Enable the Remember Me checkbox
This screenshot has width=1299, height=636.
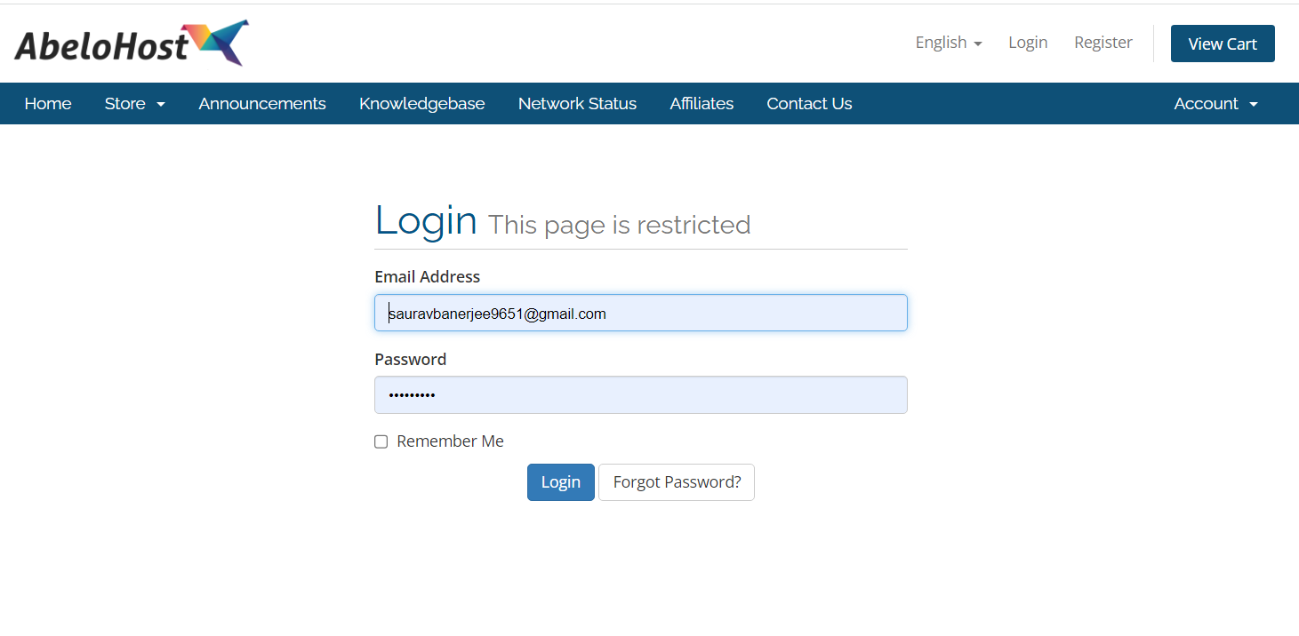[381, 442]
